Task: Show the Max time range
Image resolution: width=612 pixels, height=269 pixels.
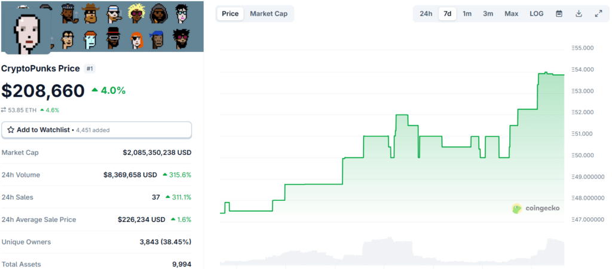Action: tap(511, 14)
